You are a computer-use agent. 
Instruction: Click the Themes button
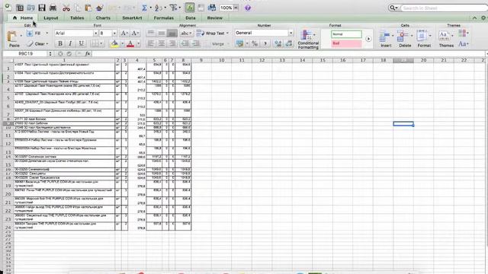click(x=445, y=39)
